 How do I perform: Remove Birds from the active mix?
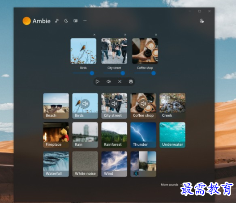pos(94,35)
